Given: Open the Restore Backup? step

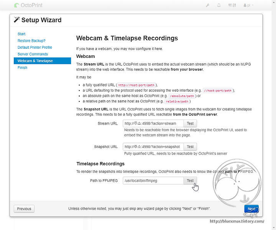Looking at the screenshot, I should 31,41.
